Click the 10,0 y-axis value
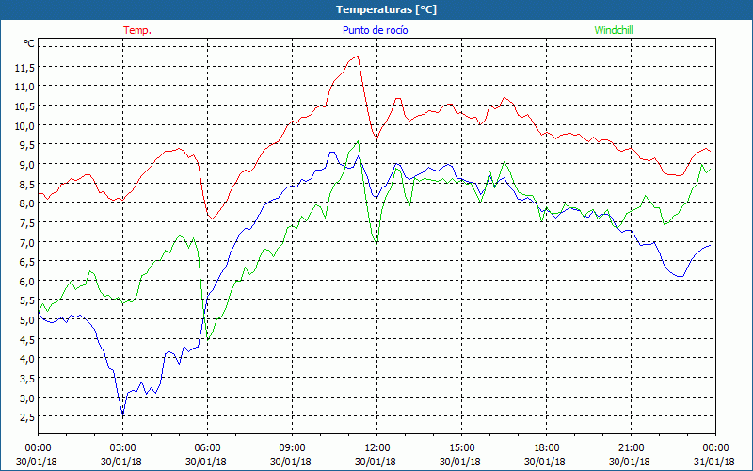Viewport: 753px width, 471px height. [25, 126]
